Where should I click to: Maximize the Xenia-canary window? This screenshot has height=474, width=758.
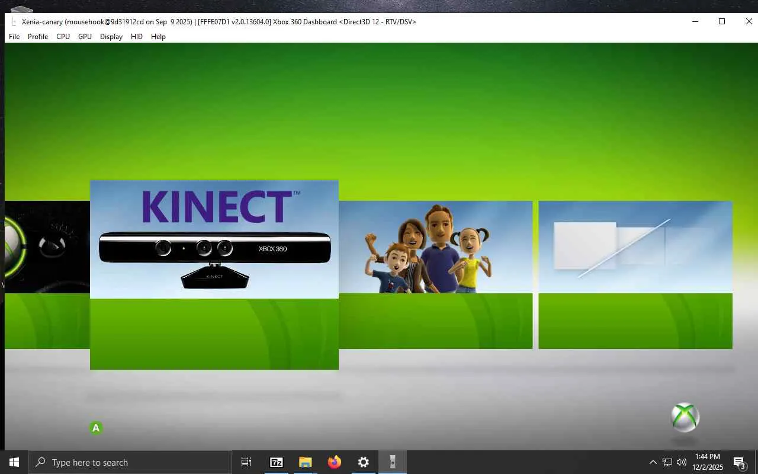pos(722,22)
